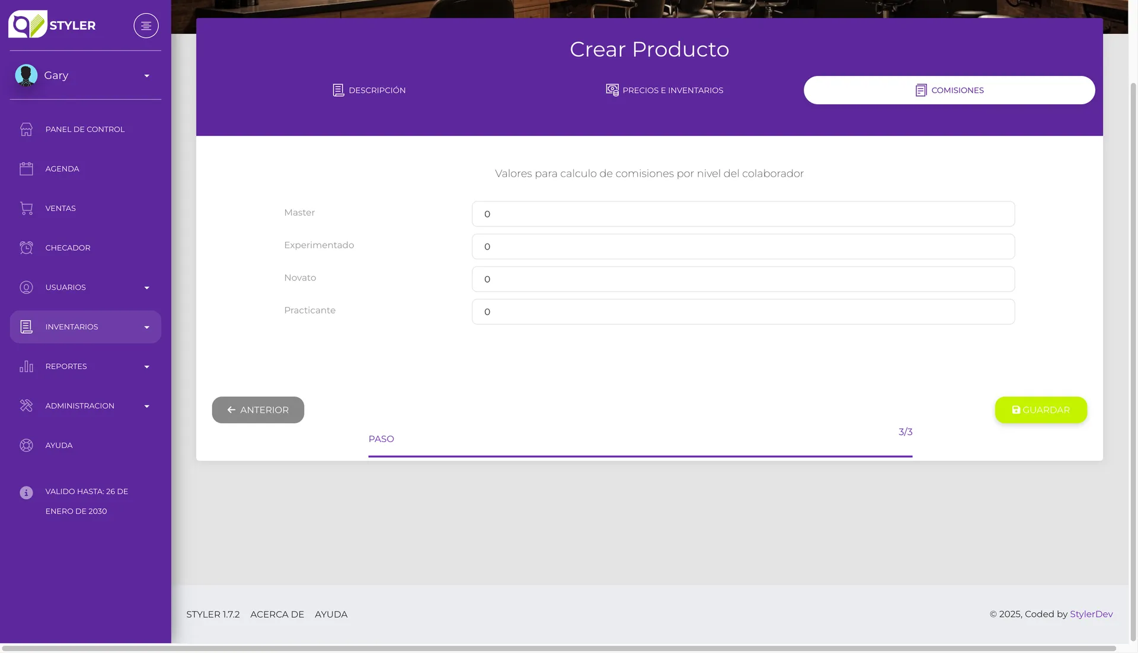Click the 'Master' field label

click(x=299, y=213)
